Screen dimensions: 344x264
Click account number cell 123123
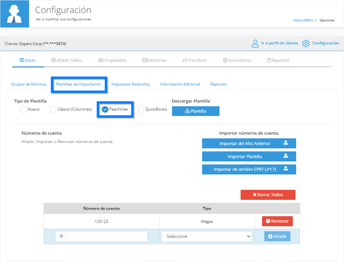(x=101, y=221)
